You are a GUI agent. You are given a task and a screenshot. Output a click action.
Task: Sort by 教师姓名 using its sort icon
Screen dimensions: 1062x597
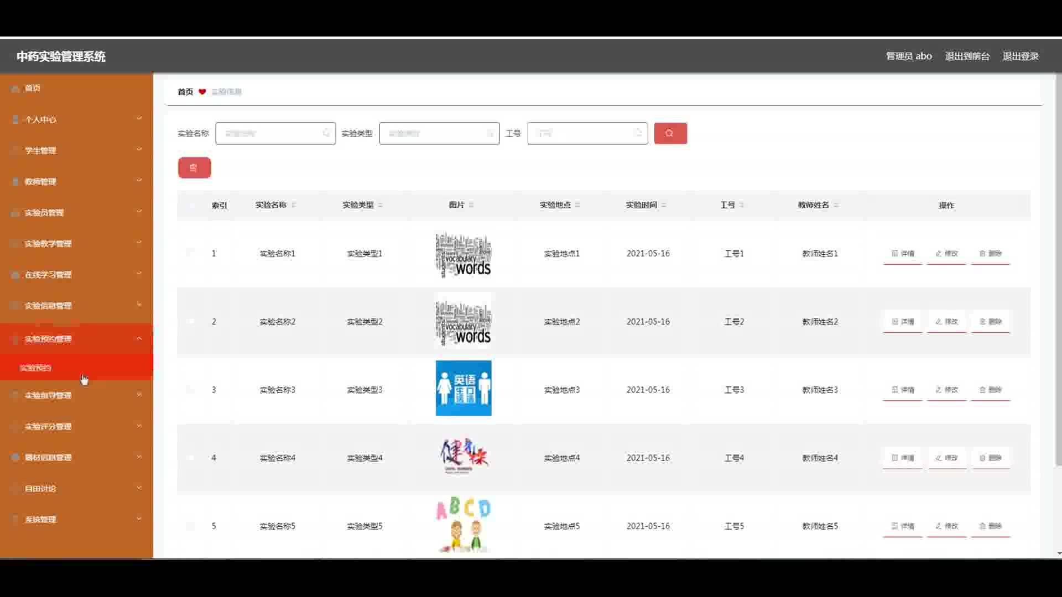pyautogui.click(x=836, y=205)
